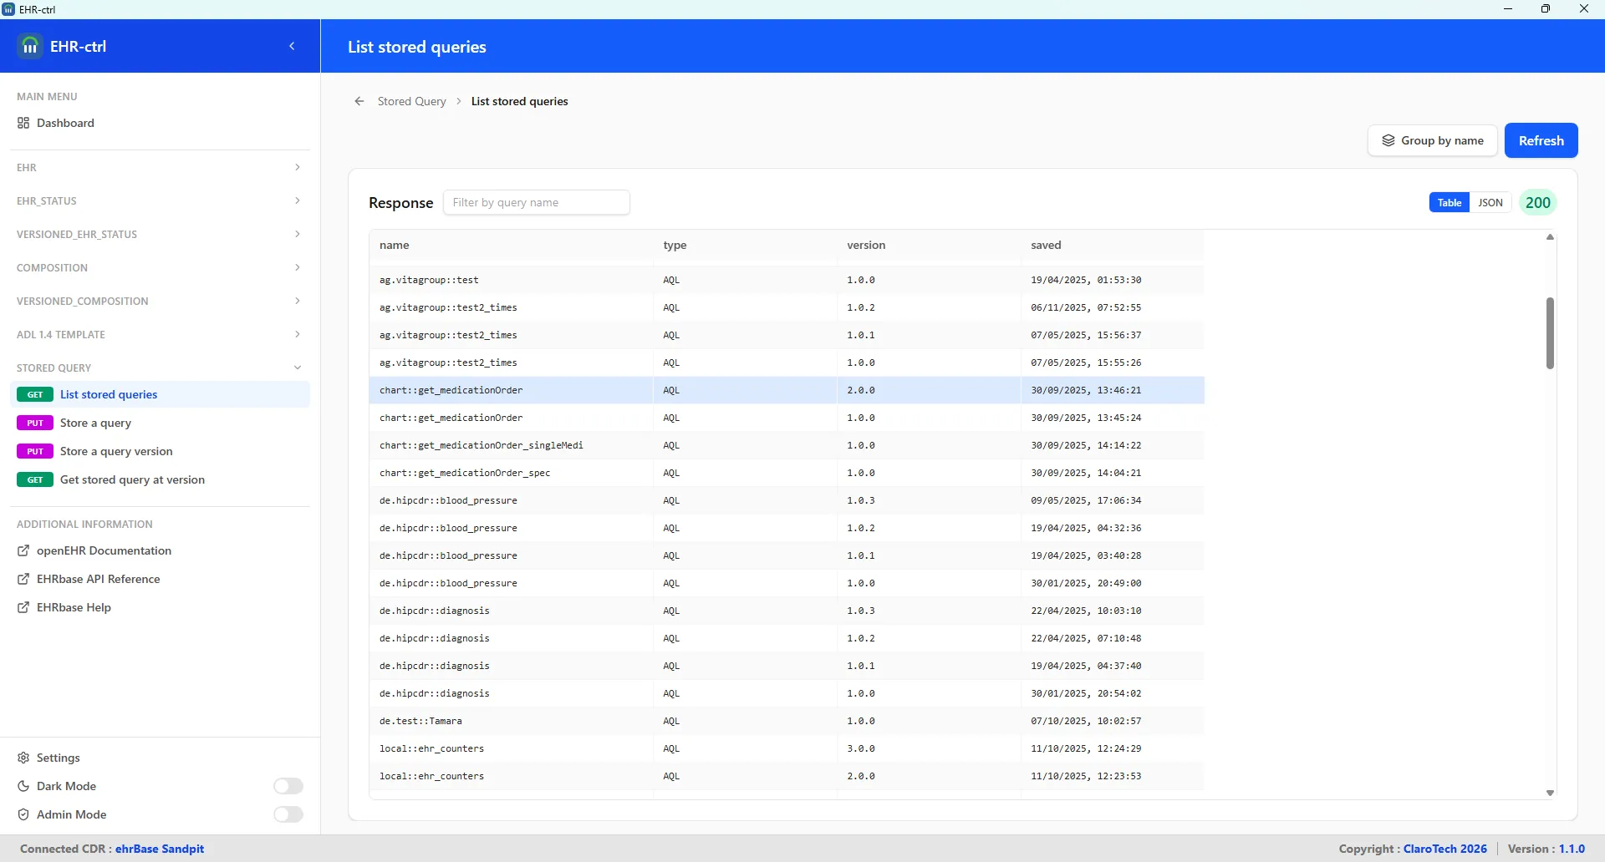This screenshot has width=1605, height=862.
Task: Click the external link icon of EHRbase Help
Action: click(x=23, y=607)
